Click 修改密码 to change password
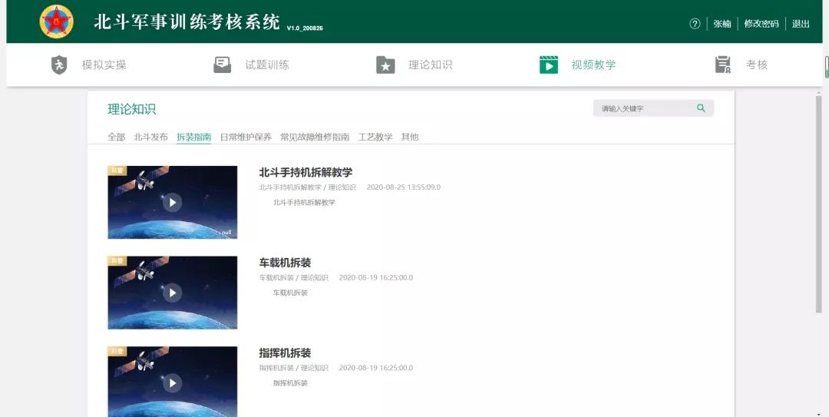 pos(761,24)
